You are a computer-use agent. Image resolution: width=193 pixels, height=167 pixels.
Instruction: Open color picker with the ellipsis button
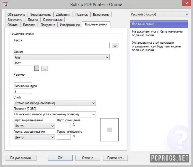45,68
